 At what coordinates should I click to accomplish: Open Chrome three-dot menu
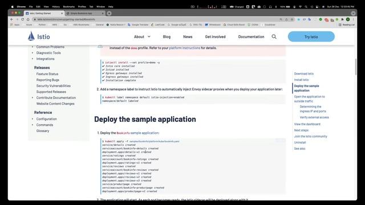pyautogui.click(x=354, y=19)
